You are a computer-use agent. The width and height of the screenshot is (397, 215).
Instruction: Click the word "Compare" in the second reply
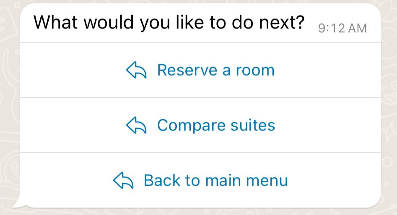191,125
